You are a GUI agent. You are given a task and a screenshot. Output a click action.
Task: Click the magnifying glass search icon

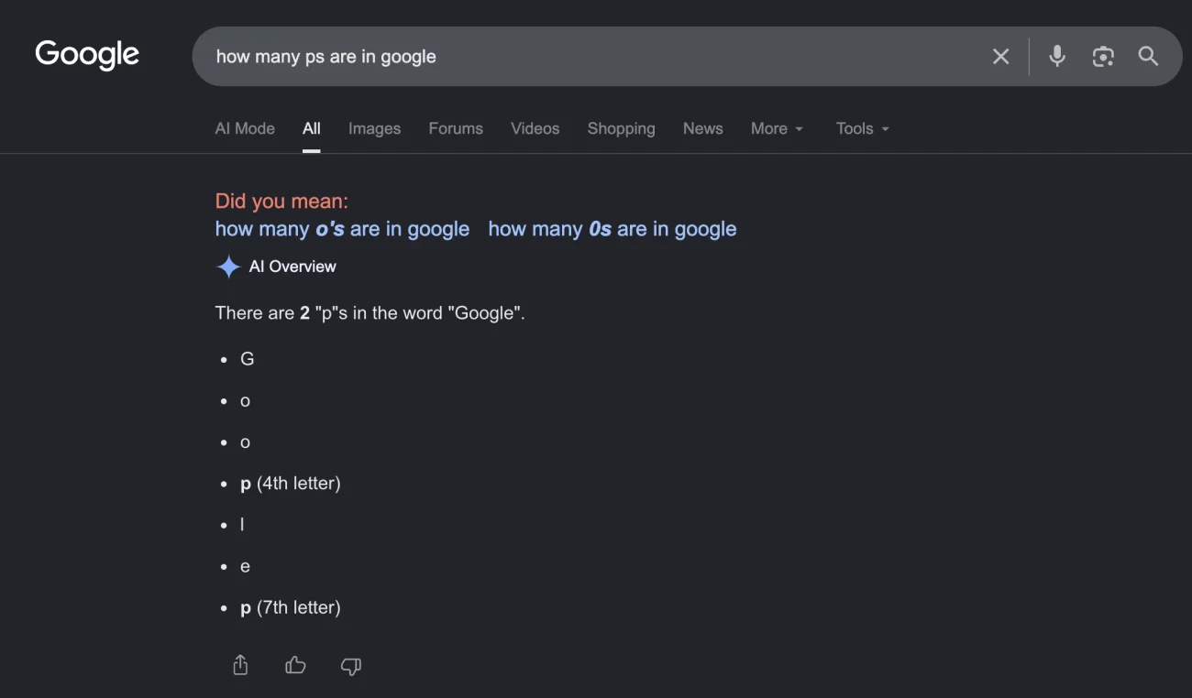[x=1148, y=57]
